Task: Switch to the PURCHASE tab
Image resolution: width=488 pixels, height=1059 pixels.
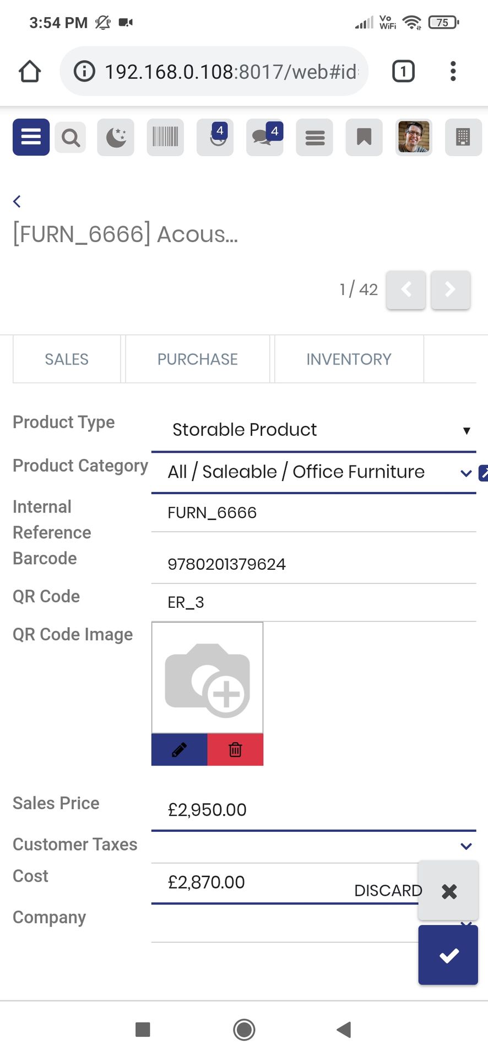Action: (198, 359)
